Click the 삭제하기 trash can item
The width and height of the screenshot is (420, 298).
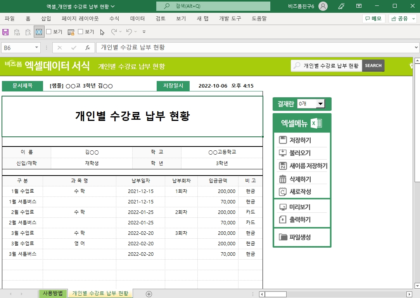click(x=301, y=179)
